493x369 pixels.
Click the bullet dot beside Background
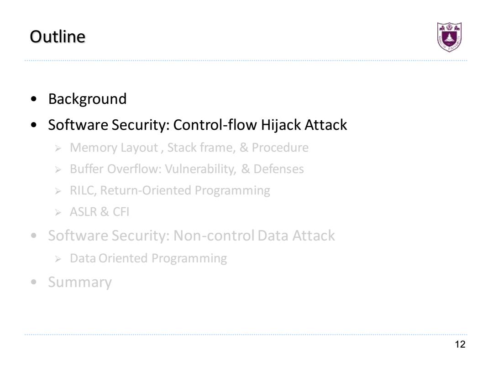coord(34,99)
